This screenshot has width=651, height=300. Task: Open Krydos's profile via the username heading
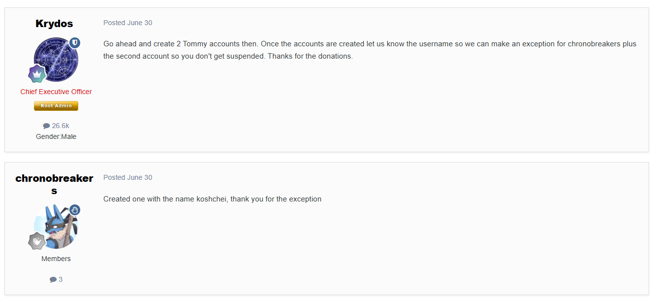(54, 24)
